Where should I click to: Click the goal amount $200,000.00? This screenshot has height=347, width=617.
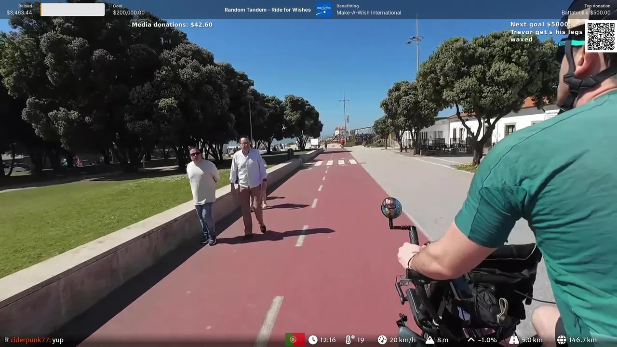(x=129, y=13)
